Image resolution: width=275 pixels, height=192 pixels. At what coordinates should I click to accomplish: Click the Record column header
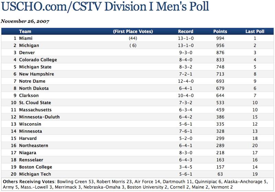[x=186, y=32]
